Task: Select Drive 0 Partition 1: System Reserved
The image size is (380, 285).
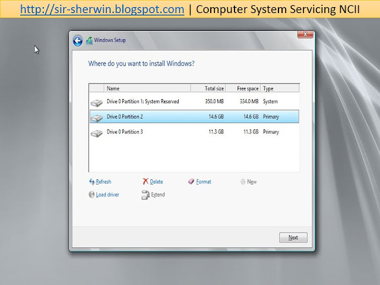Action: coord(194,102)
